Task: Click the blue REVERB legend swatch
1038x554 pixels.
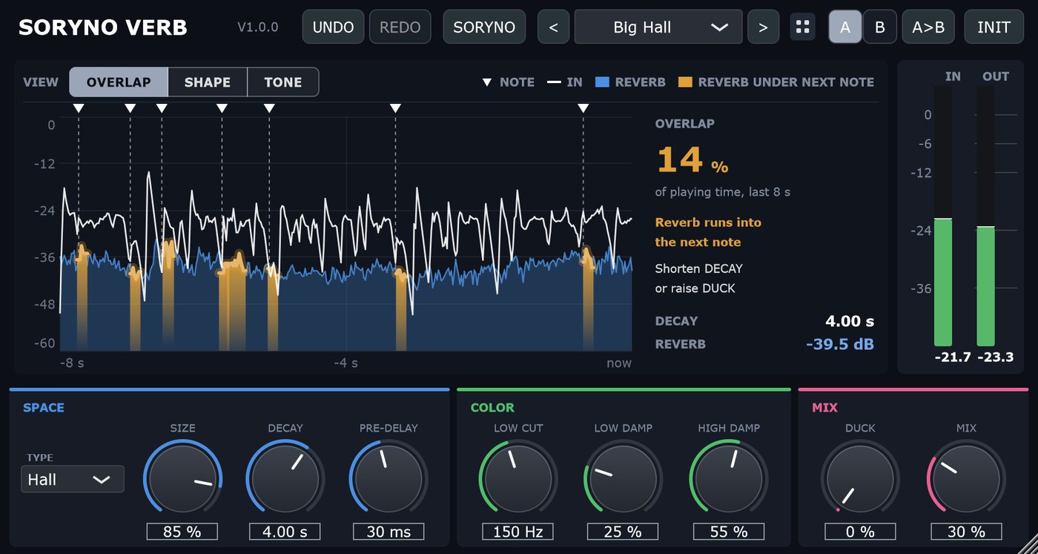Action: (602, 82)
